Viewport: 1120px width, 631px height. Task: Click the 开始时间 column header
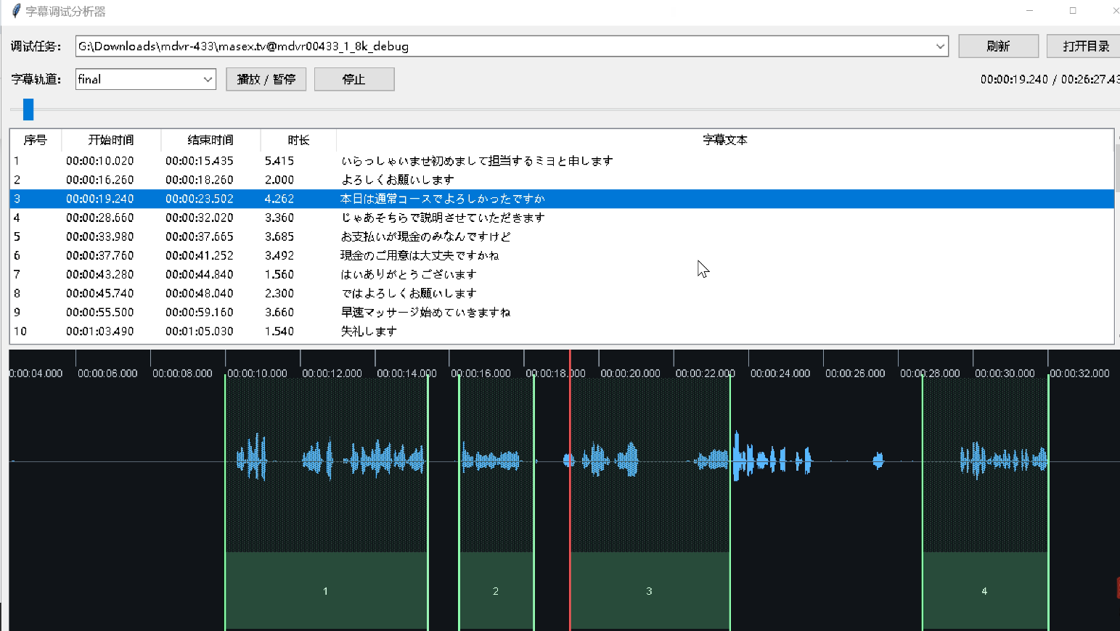tap(111, 140)
